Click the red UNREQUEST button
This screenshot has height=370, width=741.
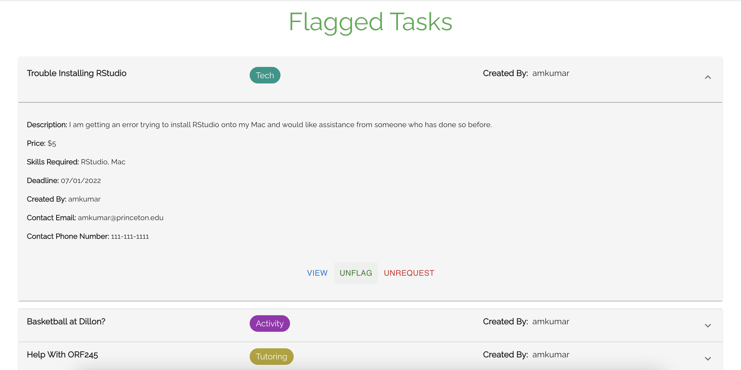click(x=409, y=273)
